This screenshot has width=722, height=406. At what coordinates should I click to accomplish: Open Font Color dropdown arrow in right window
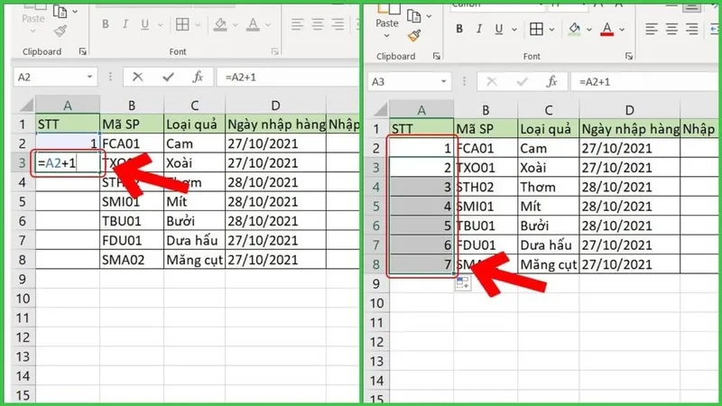(x=622, y=30)
